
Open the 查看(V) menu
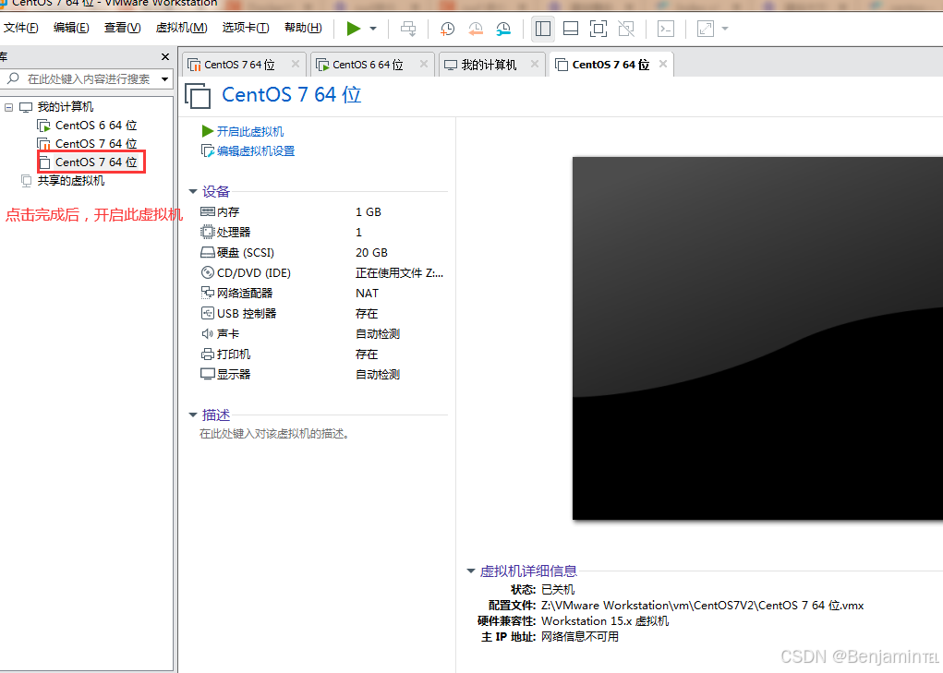click(122, 28)
